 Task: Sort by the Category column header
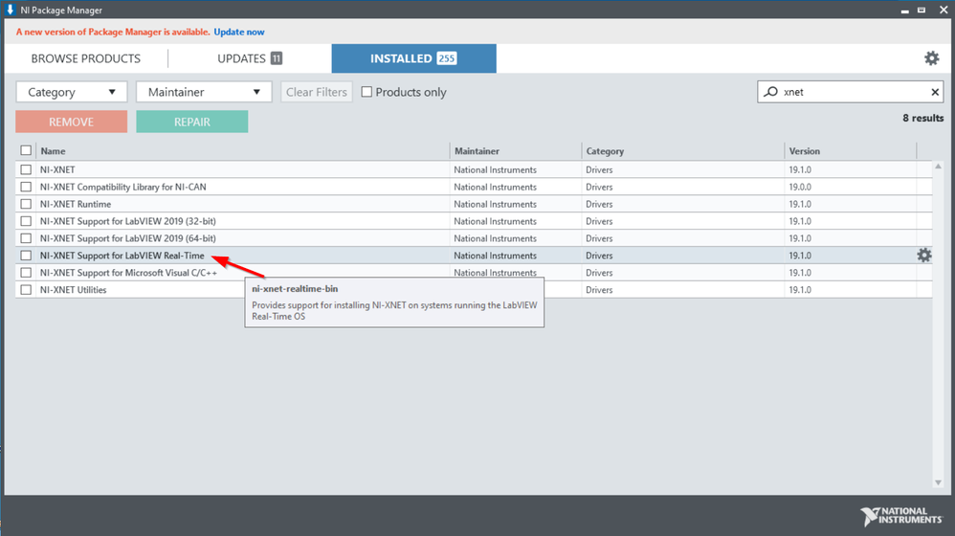(605, 151)
